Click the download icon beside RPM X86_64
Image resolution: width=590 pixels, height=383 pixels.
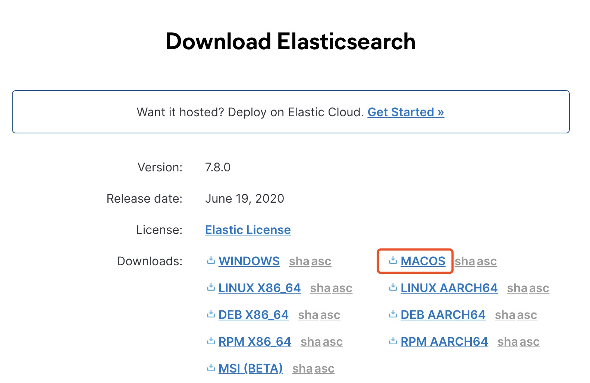pyautogui.click(x=211, y=341)
